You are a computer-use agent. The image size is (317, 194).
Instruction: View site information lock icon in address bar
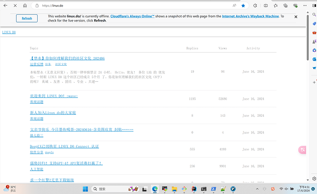click(x=37, y=6)
